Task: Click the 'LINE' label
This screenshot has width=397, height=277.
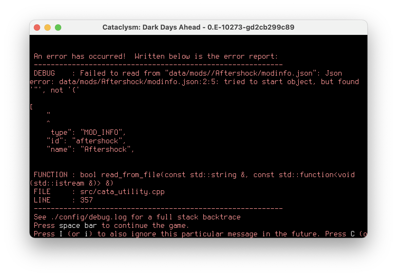Action: pyautogui.click(x=42, y=200)
